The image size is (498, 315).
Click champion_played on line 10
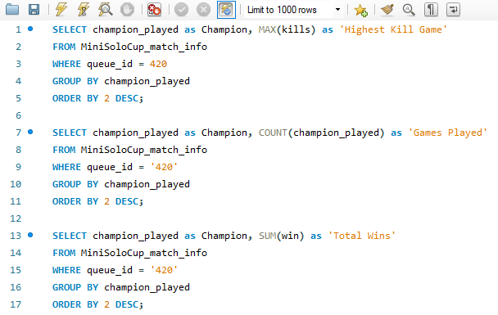(147, 184)
